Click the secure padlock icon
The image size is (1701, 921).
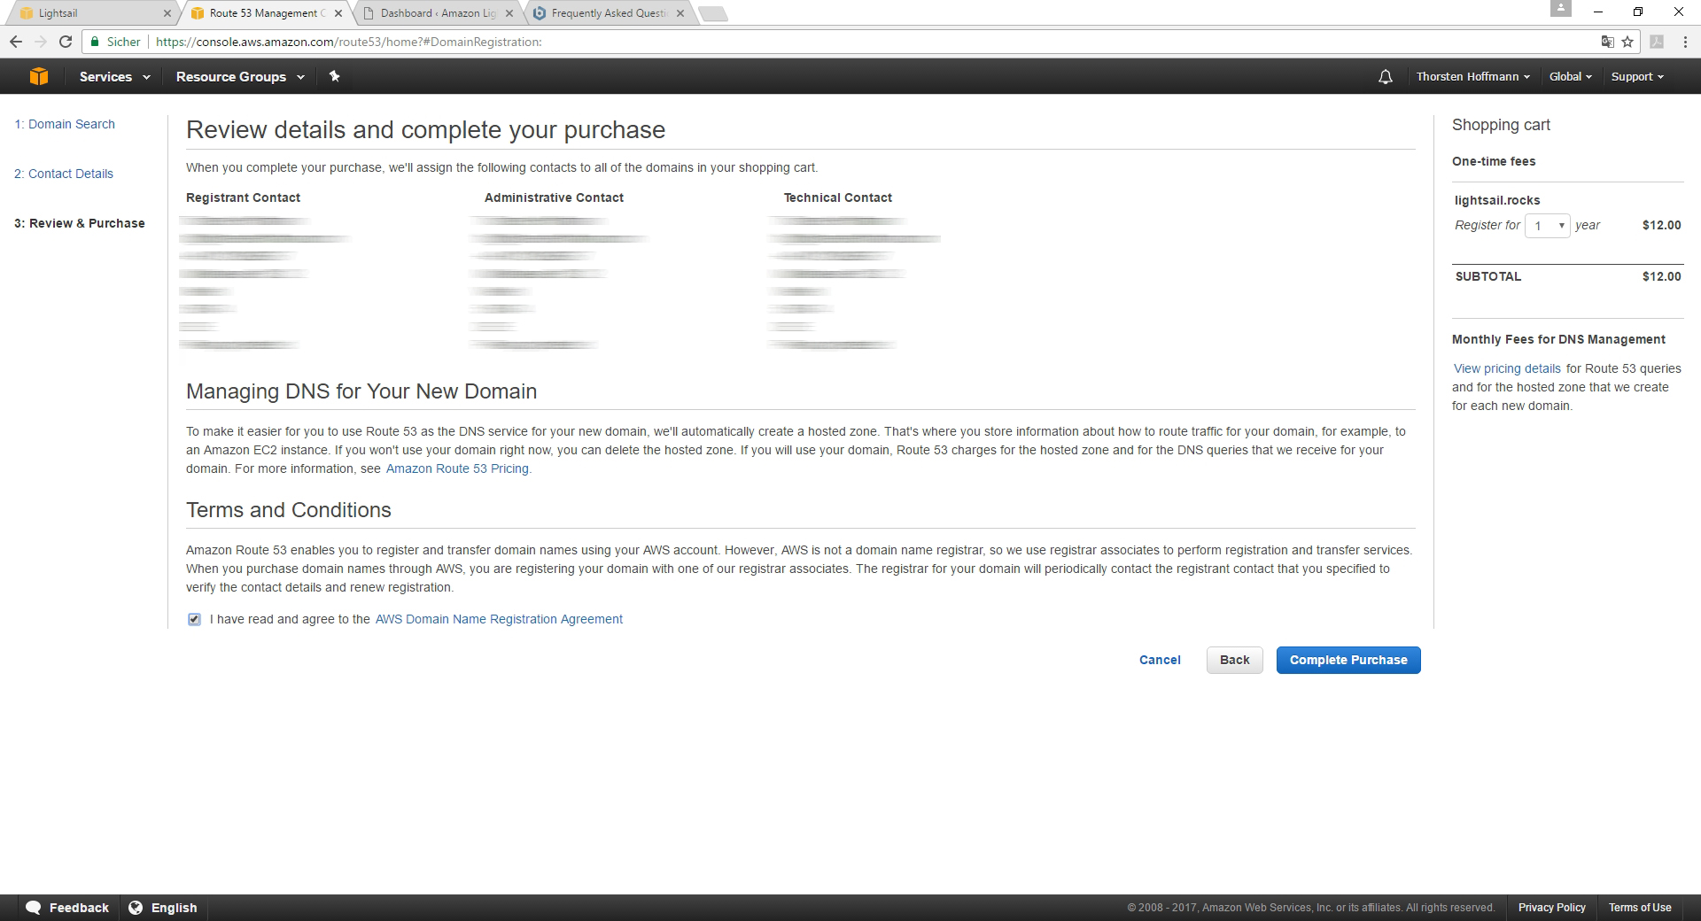95,42
